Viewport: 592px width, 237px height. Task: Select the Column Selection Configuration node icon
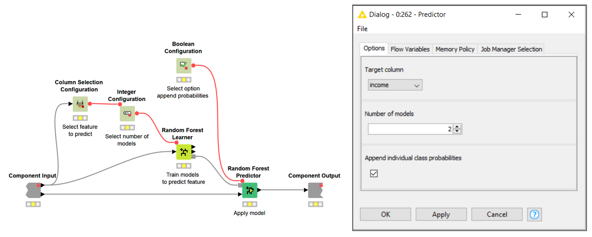click(x=80, y=104)
